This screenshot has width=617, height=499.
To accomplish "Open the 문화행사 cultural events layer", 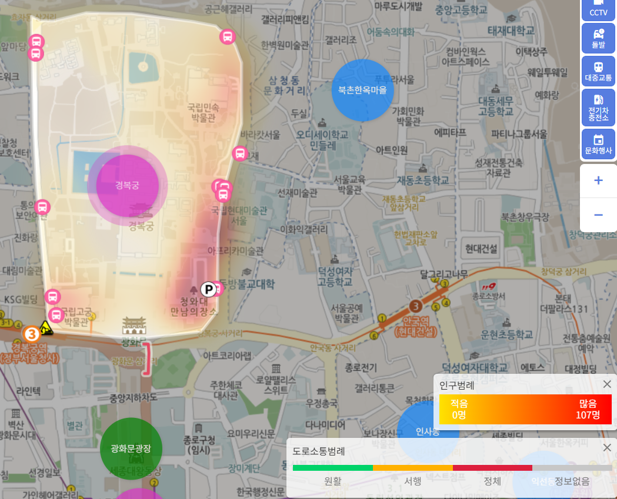I will point(598,144).
